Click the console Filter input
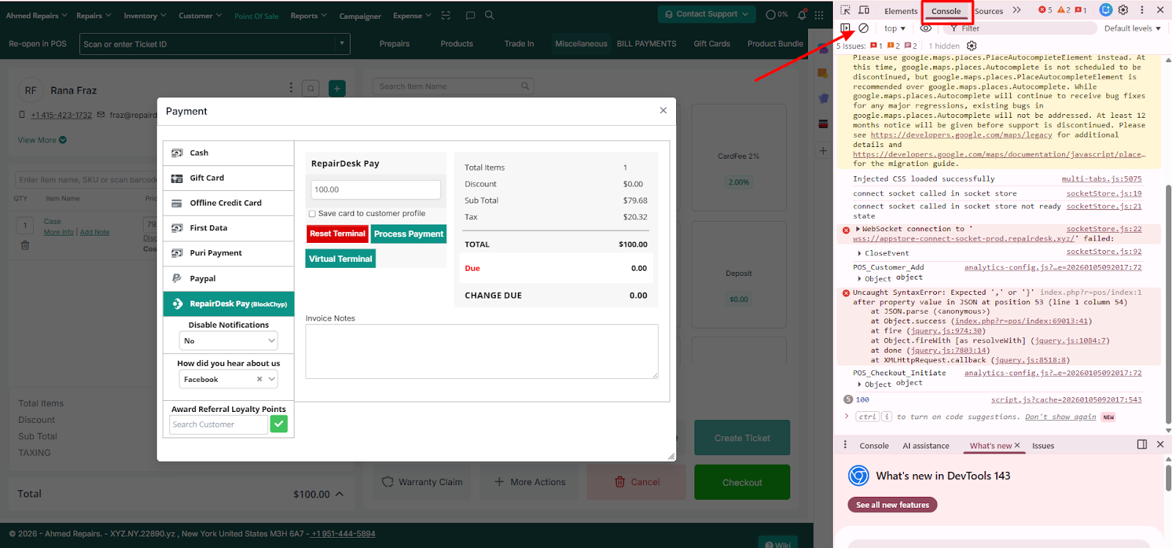The image size is (1172, 548). [1022, 29]
